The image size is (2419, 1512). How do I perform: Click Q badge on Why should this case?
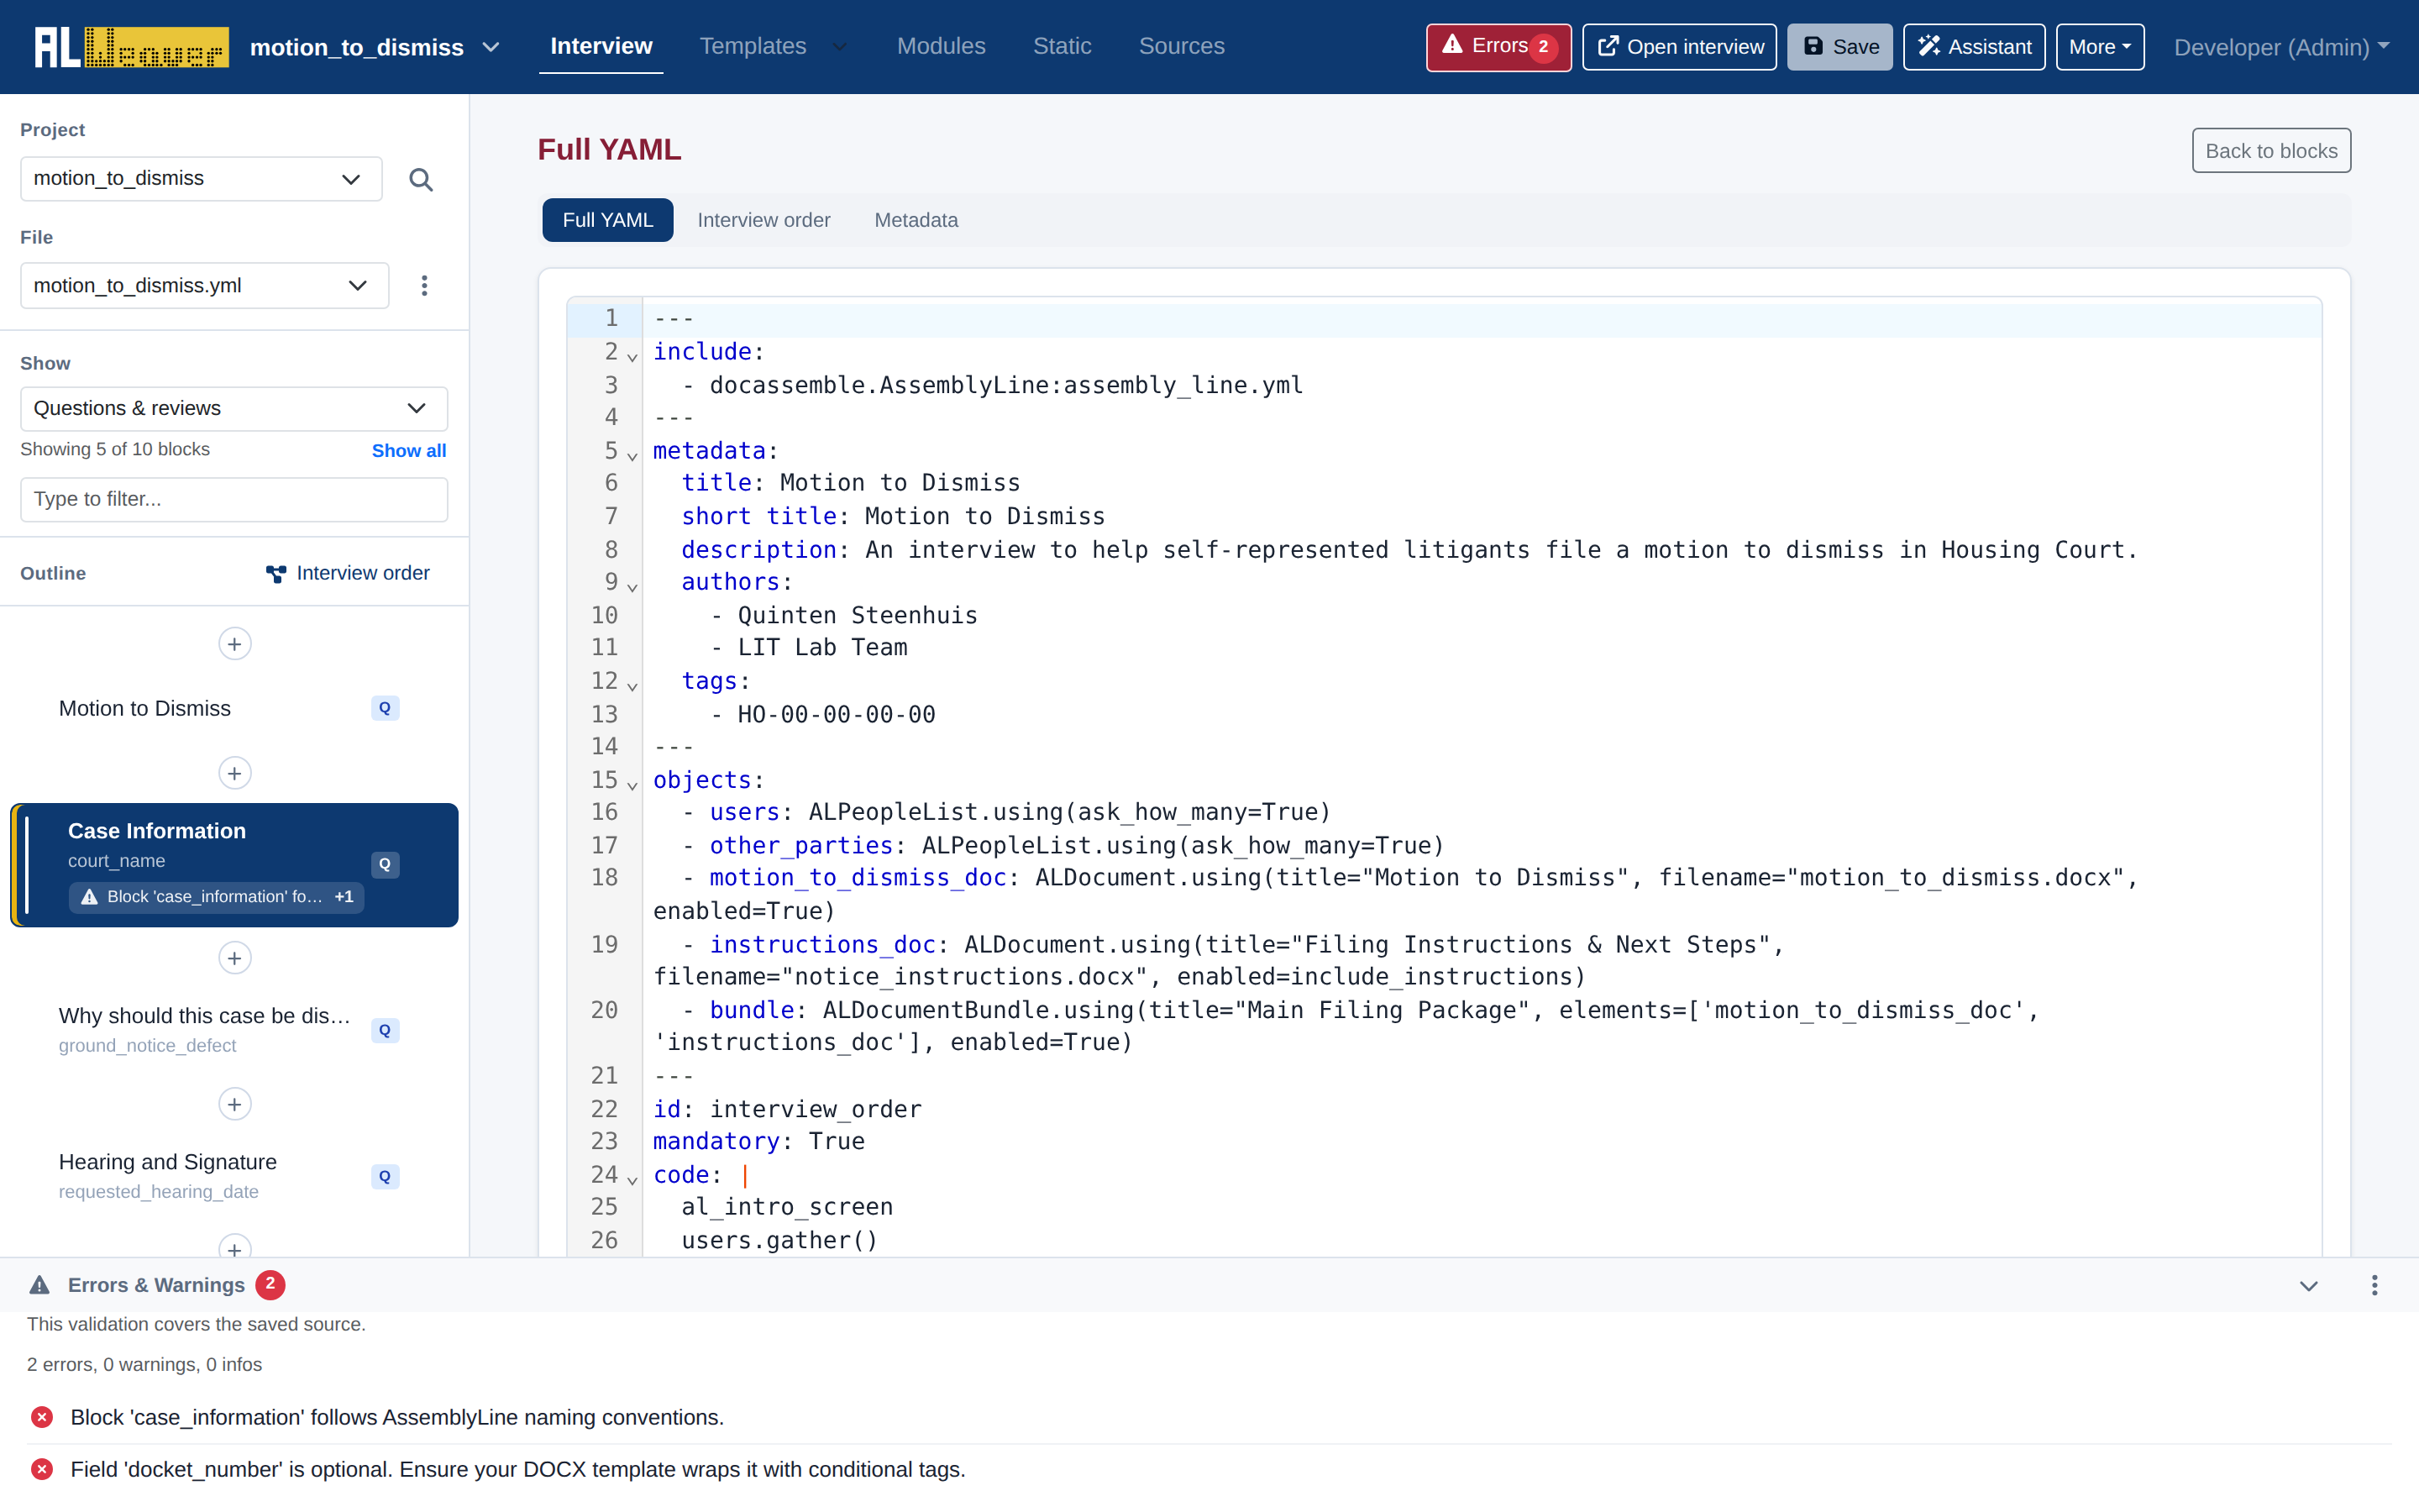coord(385,1030)
